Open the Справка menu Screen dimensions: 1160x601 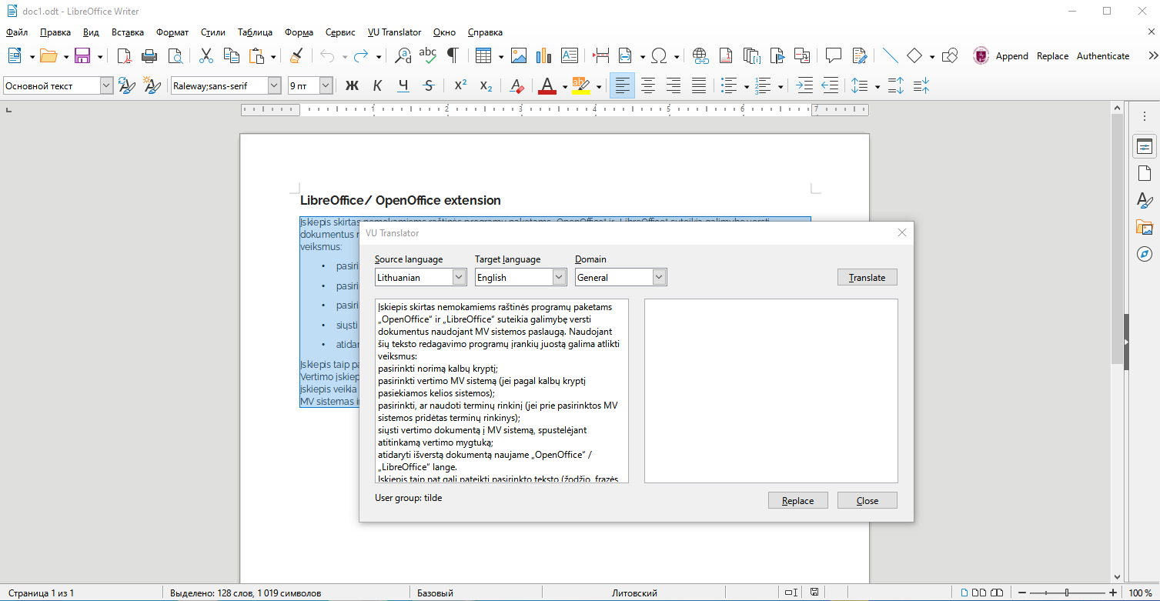pyautogui.click(x=485, y=32)
